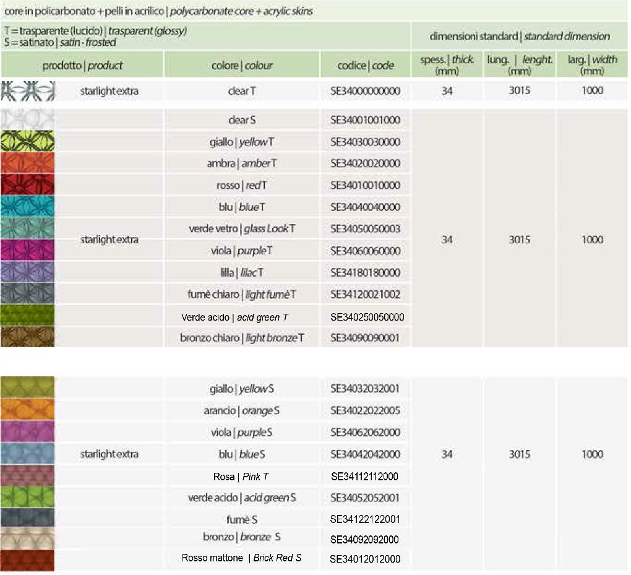
Task: Click the light fumè T swatch
Action: [27, 293]
